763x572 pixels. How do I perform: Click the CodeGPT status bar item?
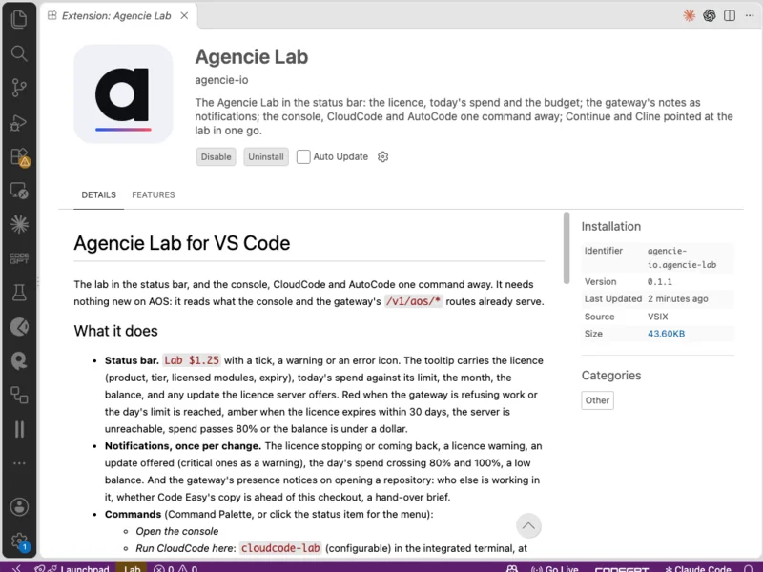621,568
